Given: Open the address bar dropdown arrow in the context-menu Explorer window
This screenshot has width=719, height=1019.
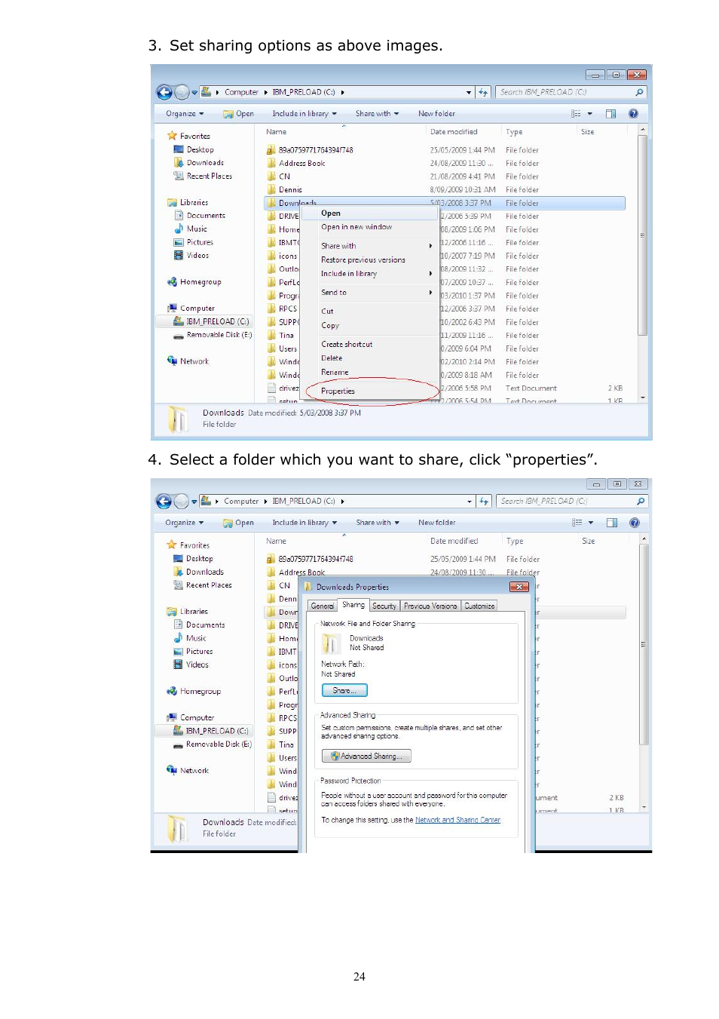Looking at the screenshot, I should pyautogui.click(x=469, y=92).
